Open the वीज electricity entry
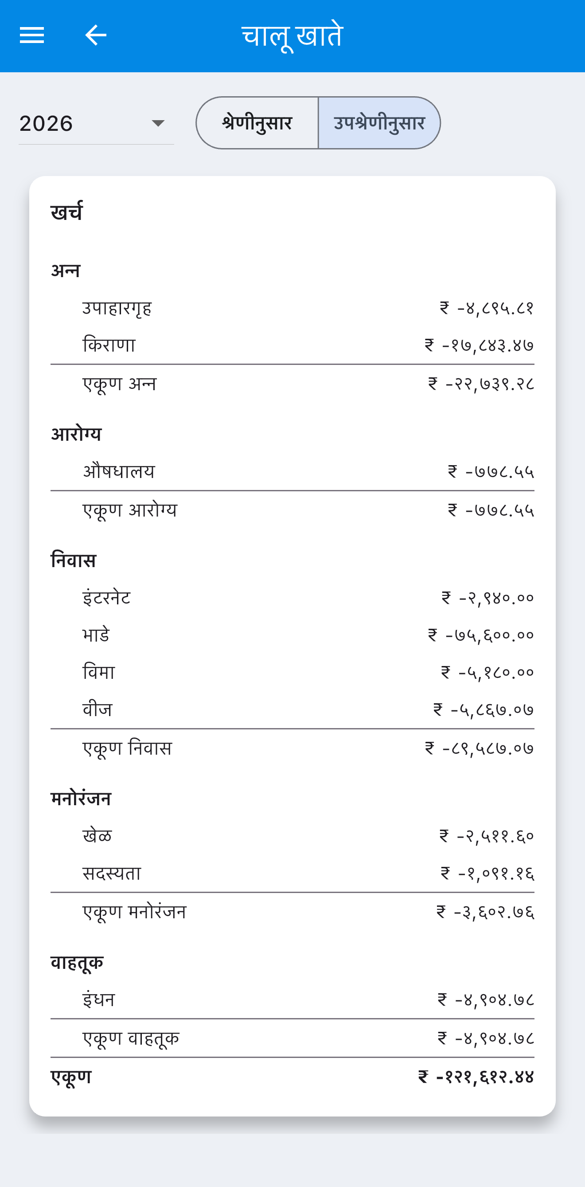585x1187 pixels. (292, 710)
